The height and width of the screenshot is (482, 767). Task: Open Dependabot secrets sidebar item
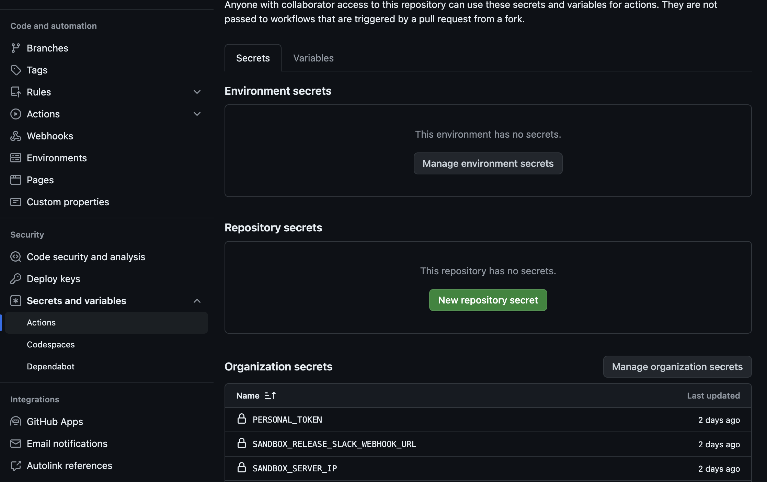click(x=50, y=367)
